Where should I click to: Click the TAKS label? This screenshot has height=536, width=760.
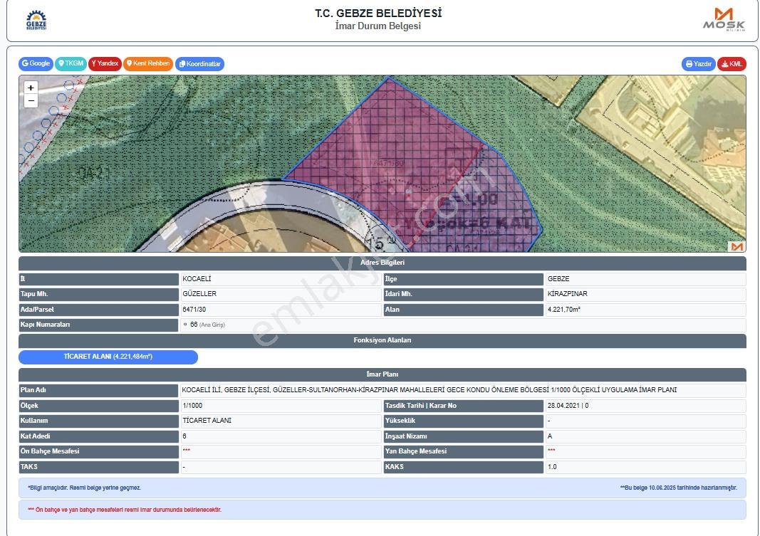tap(28, 467)
